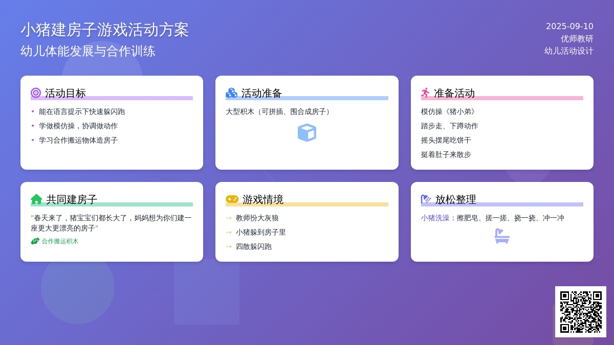Click the yellow gamepad icon beside 游戏情境
This screenshot has height=345, width=614.
coord(232,199)
